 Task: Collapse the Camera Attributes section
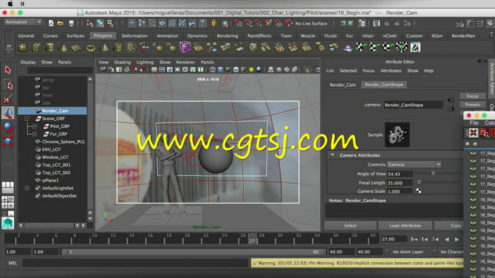point(332,155)
